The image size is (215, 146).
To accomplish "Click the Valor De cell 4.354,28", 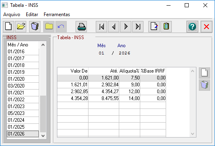I will pyautogui.click(x=73, y=98).
